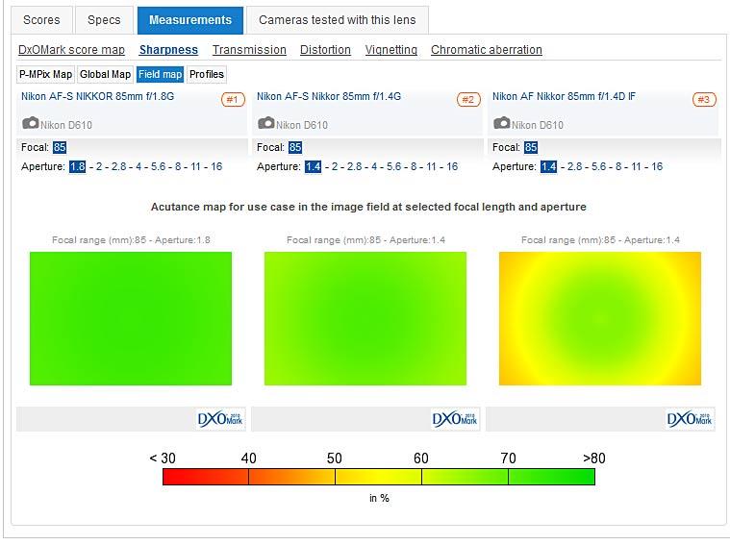Switch to Global Map view

pyautogui.click(x=105, y=74)
